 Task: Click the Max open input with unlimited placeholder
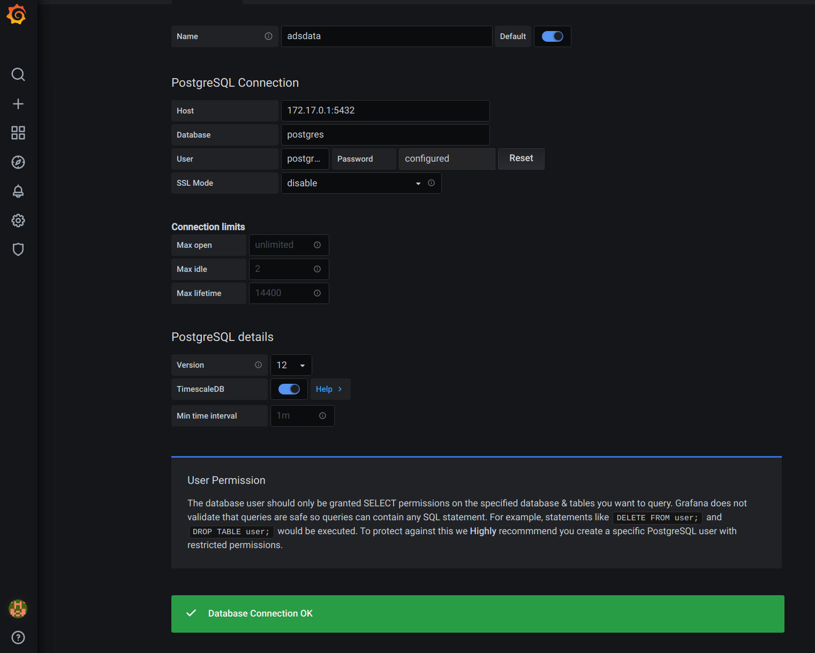coord(289,245)
